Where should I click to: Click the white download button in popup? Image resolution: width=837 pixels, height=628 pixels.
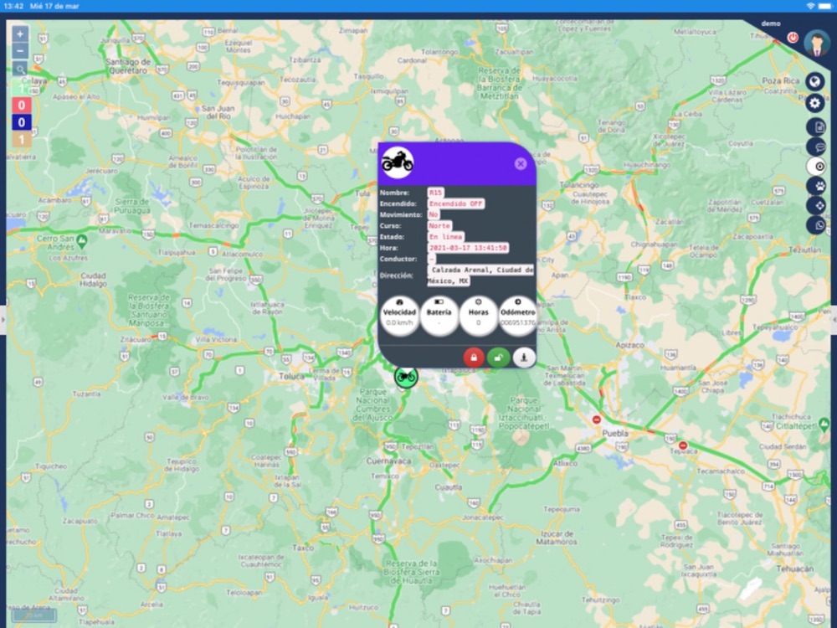tap(524, 358)
